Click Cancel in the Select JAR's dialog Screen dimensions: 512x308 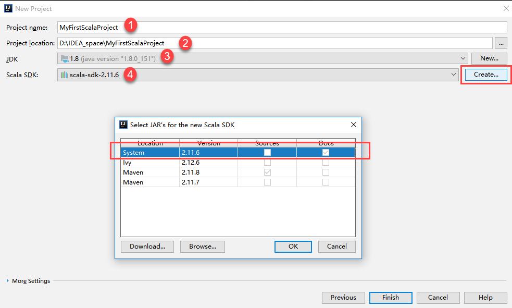[x=336, y=247]
